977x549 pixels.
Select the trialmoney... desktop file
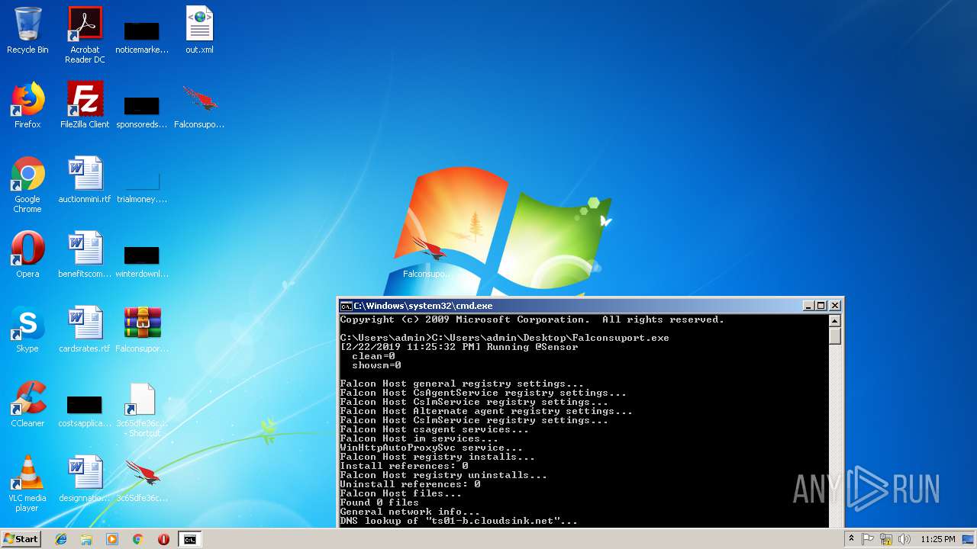142,186
